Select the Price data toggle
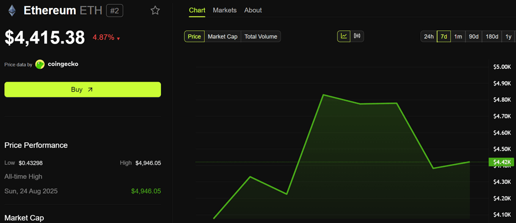The height and width of the screenshot is (223, 516). click(x=194, y=37)
